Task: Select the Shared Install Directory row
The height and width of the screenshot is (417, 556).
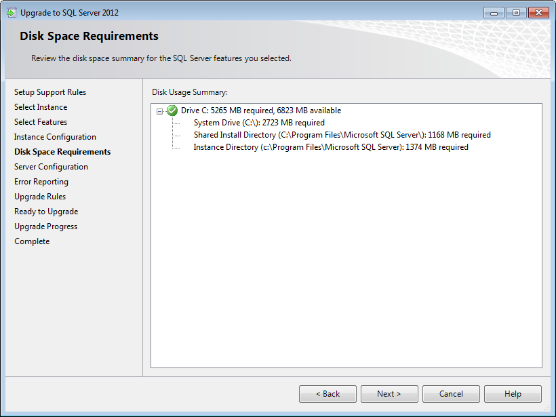Action: coord(342,135)
